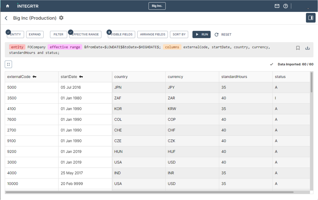This screenshot has width=318, height=200.
Task: Open the SORT BY option
Action: 179,34
